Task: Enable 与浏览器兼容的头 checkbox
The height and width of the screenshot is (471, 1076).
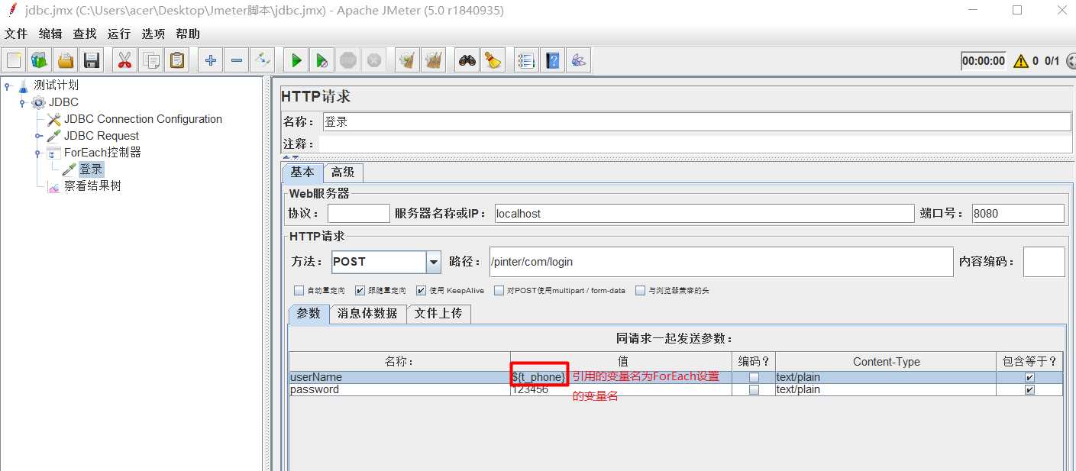Action: pos(640,291)
